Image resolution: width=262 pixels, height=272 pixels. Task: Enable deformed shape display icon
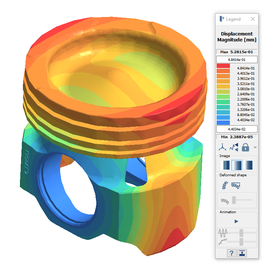225,185
